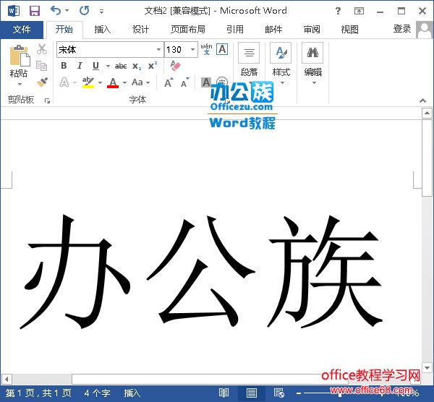Click the Paste clipboard icon
Image resolution: width=434 pixels, height=402 pixels.
[x=20, y=56]
